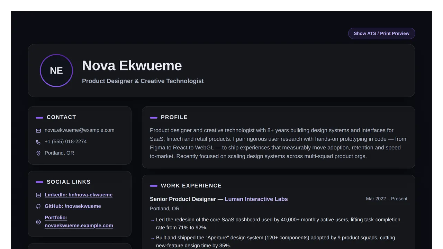This screenshot has height=249, width=443.
Task: Open the Portfolio novaekwueme.example.com link
Action: (79, 221)
